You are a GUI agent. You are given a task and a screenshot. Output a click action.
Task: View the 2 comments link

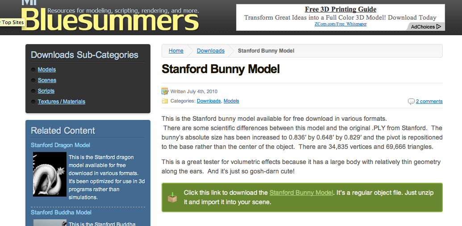[429, 102]
